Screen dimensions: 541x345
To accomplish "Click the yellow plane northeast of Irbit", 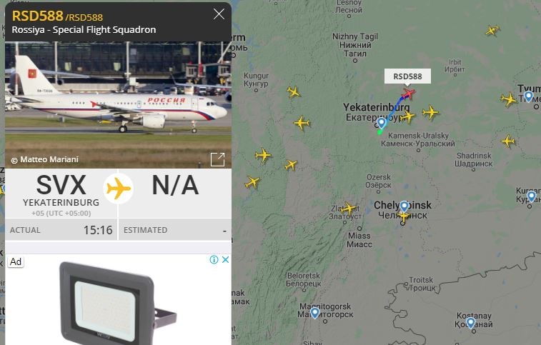I will tap(492, 31).
